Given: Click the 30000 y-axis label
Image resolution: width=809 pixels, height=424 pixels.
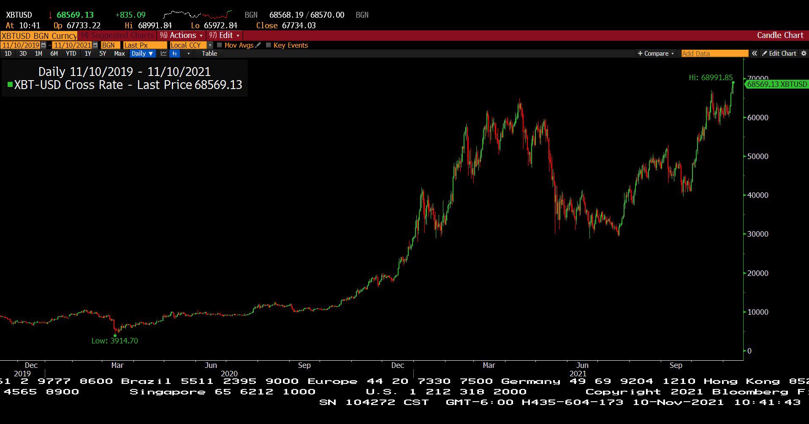Looking at the screenshot, I should (757, 234).
